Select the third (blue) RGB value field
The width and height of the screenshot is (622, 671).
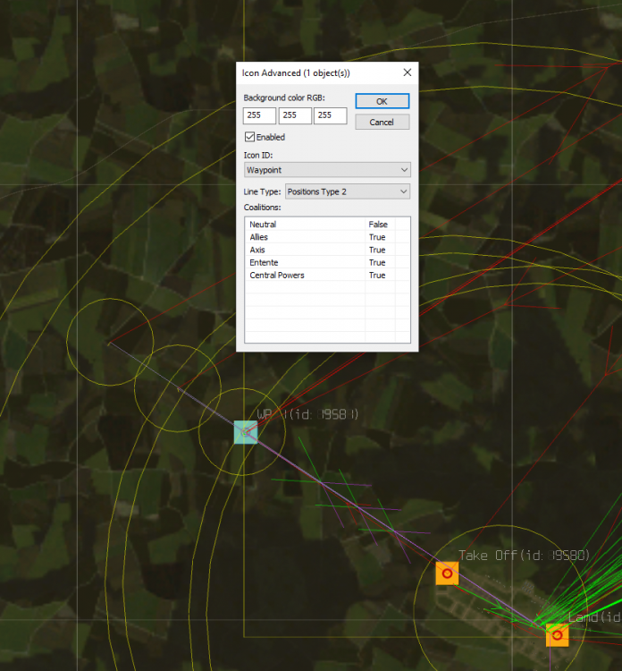pos(330,115)
